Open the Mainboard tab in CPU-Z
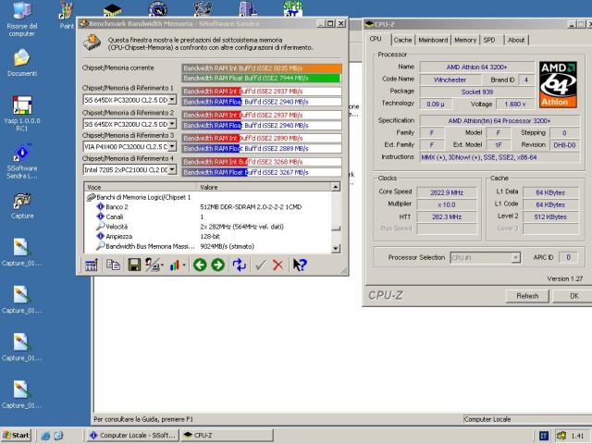Screen dimensions: 592x444 (x=433, y=40)
